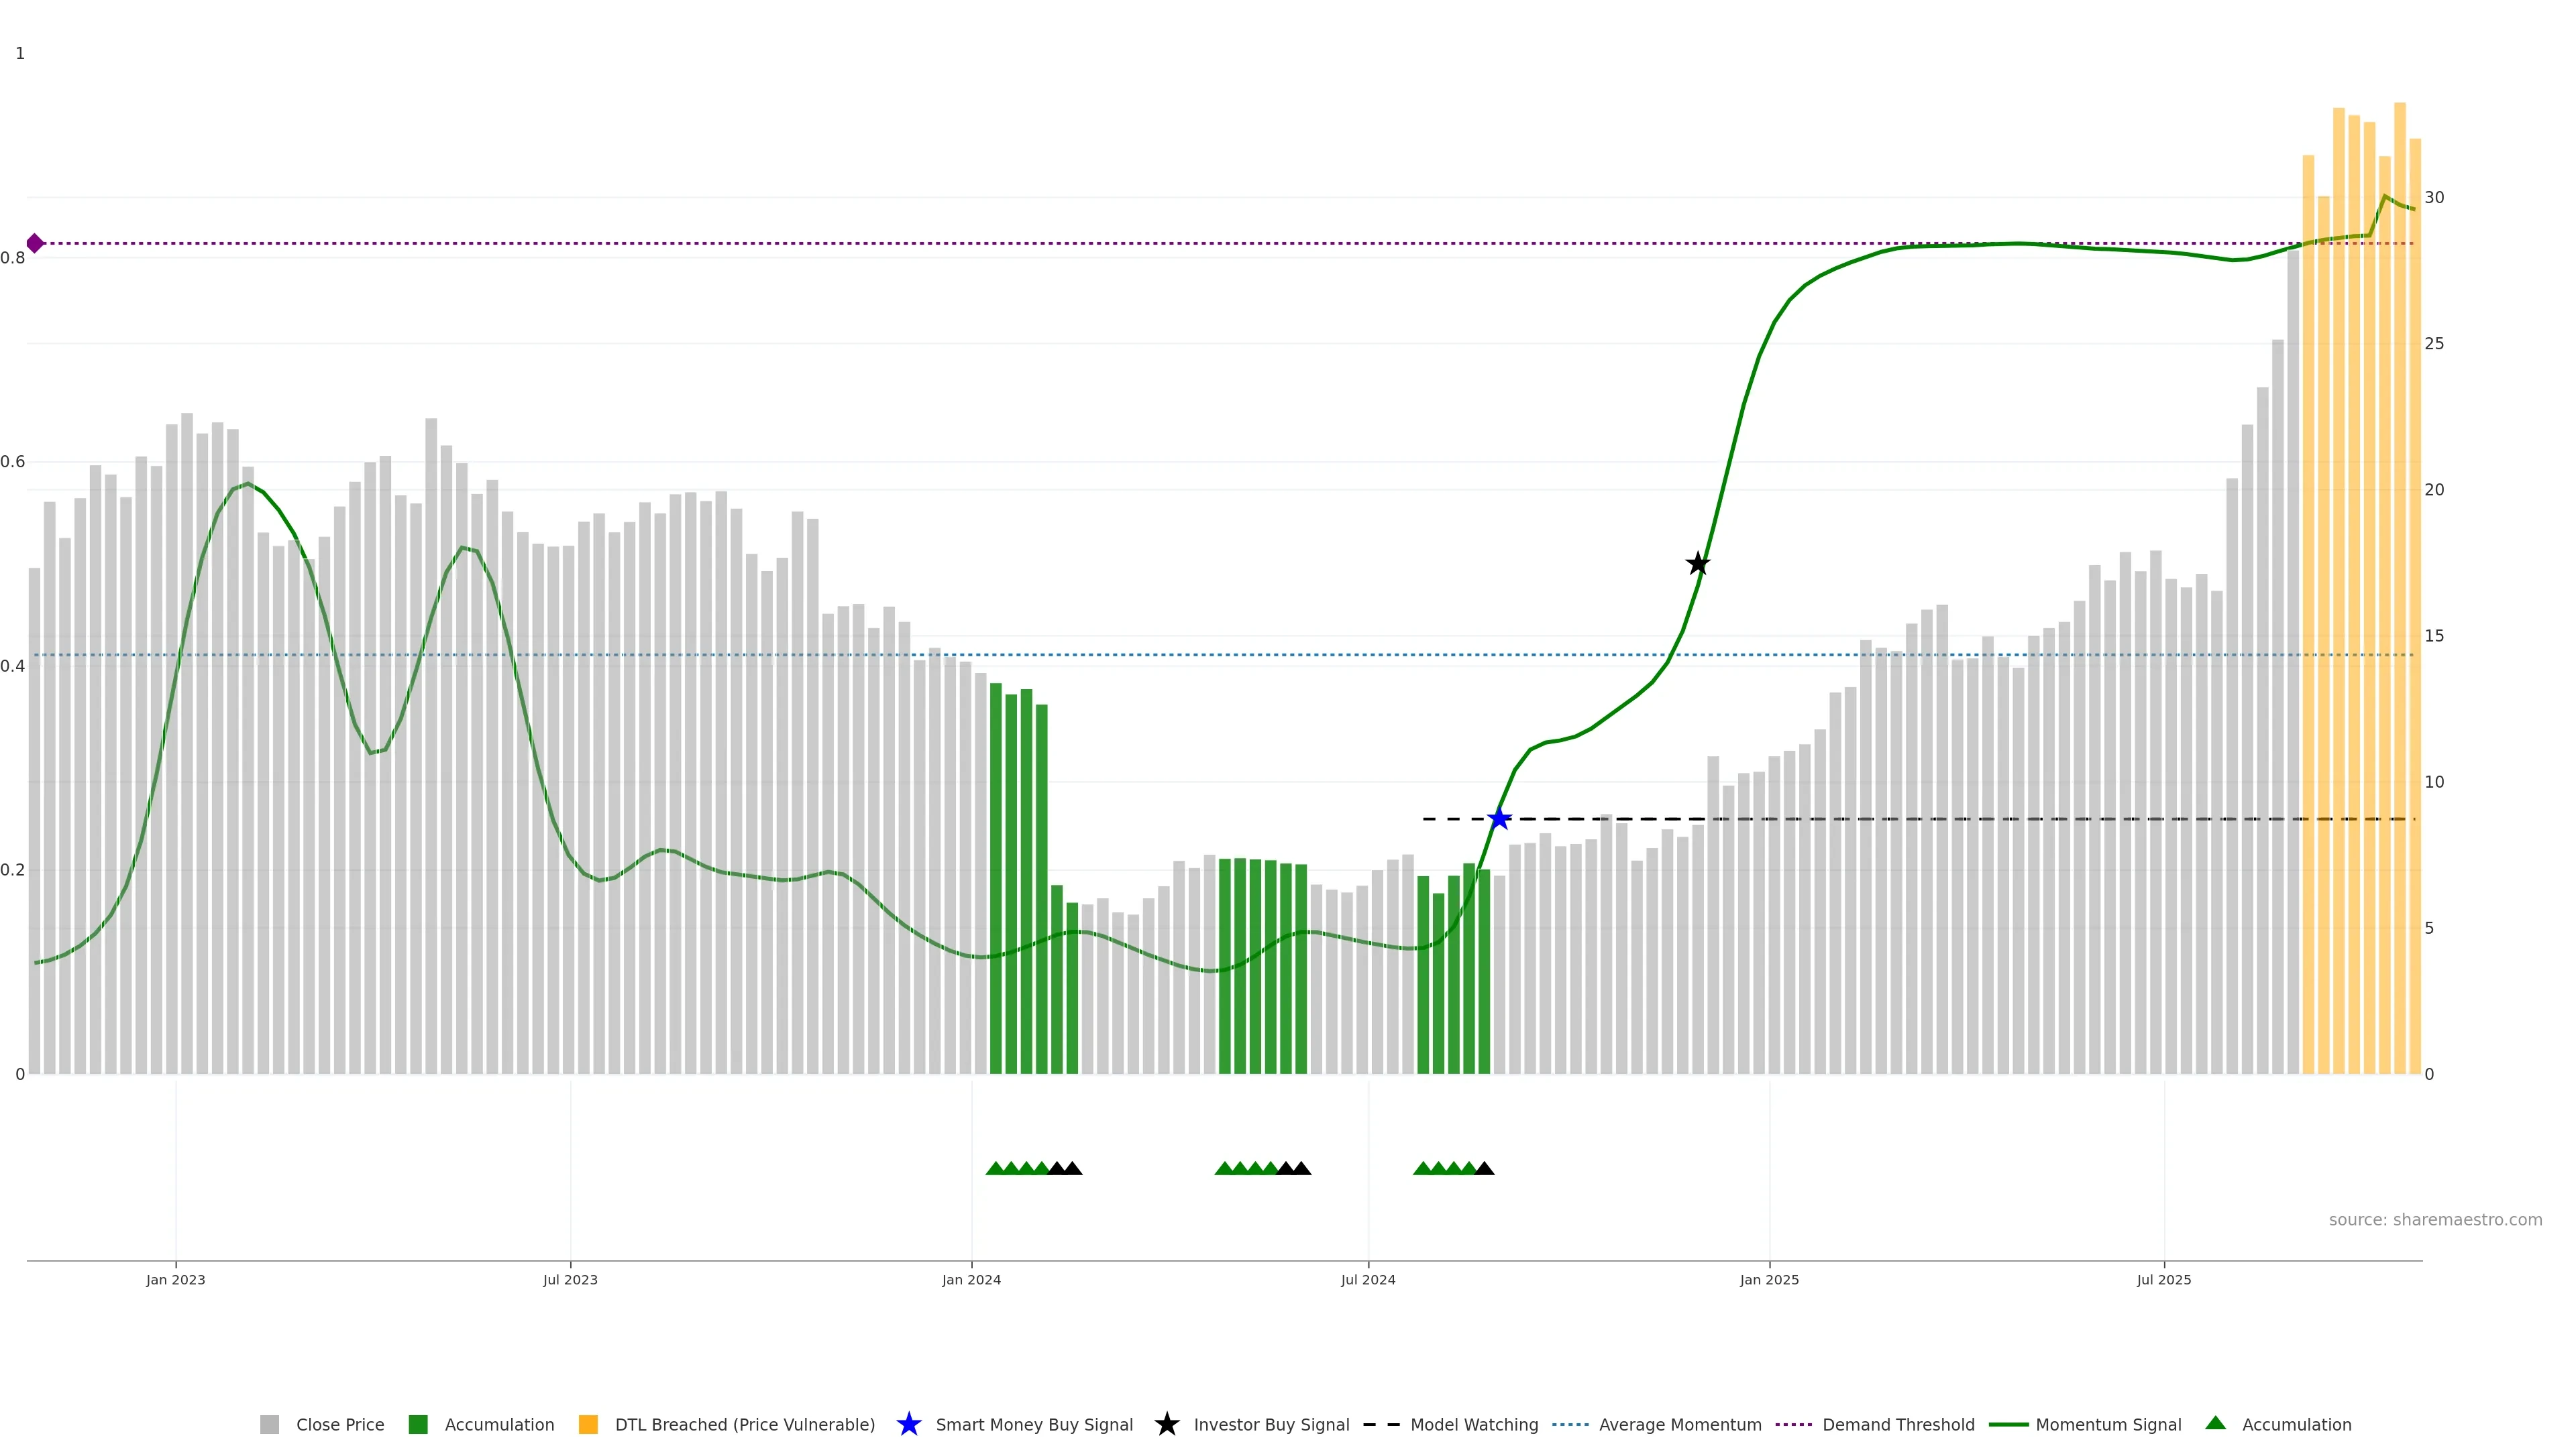
Task: Click the sharemaestro.com source text
Action: click(x=2434, y=1220)
